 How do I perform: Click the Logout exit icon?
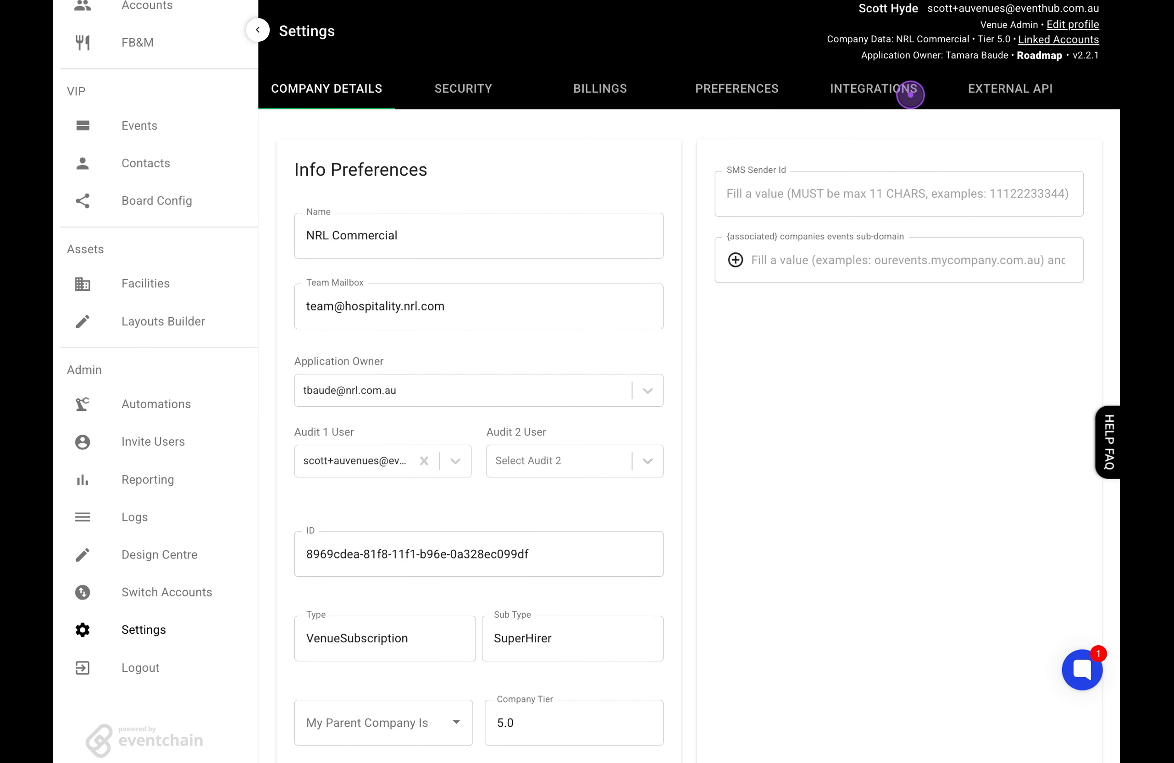[83, 667]
